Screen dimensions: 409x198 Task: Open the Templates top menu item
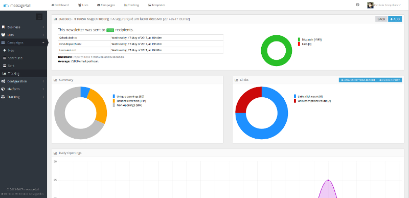[156, 5]
